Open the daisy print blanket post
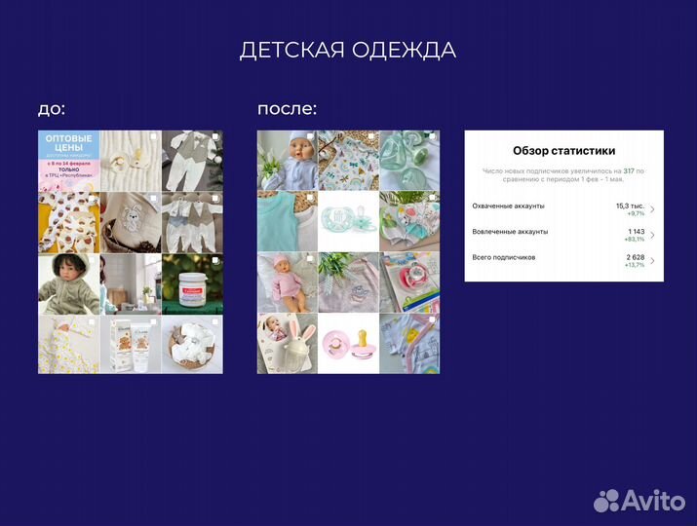697x526 pixels. point(69,344)
